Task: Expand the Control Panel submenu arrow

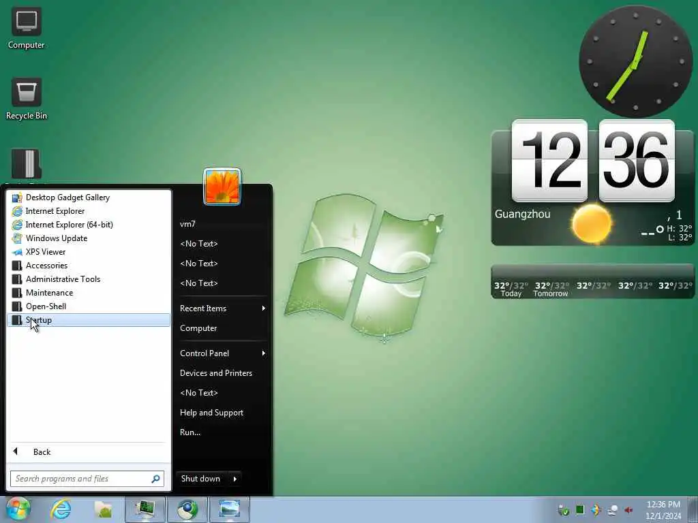Action: click(x=264, y=353)
